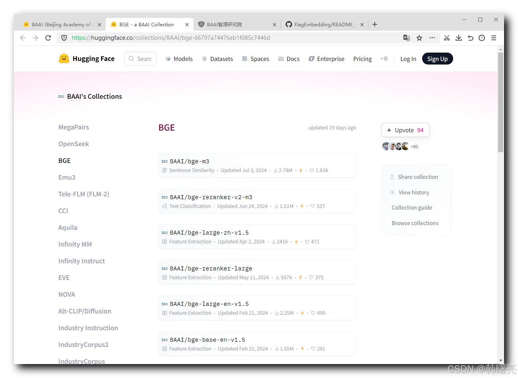Click the Sign Up button
This screenshot has height=378, width=518.
(x=437, y=59)
